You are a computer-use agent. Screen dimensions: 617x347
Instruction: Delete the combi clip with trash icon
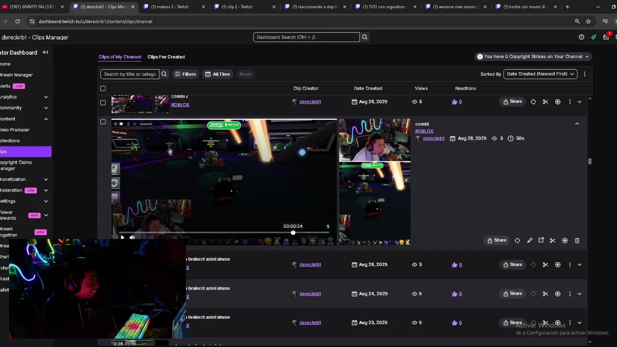(577, 240)
